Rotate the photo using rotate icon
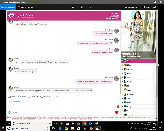The image size is (164, 131). [90, 7]
